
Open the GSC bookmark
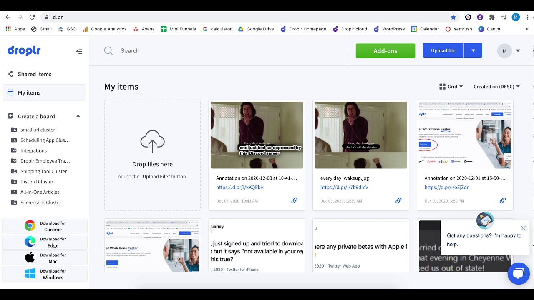[67, 29]
